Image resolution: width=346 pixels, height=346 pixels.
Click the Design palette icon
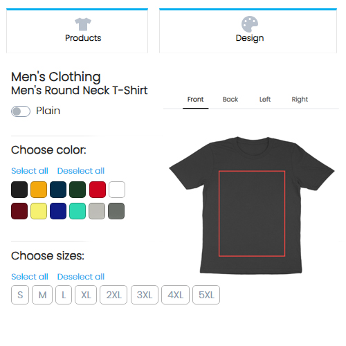click(x=250, y=24)
